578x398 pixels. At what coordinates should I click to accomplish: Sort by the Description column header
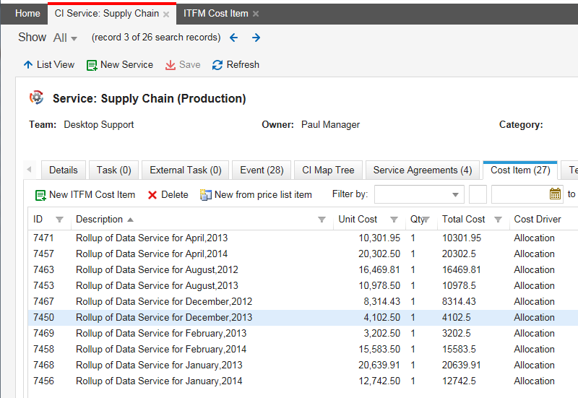(x=100, y=220)
